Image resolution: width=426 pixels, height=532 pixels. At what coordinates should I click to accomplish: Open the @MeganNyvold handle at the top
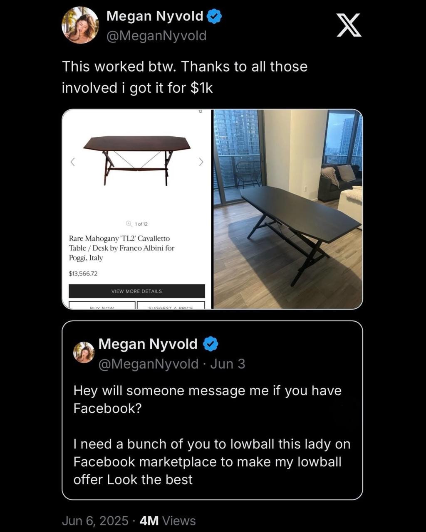click(156, 36)
